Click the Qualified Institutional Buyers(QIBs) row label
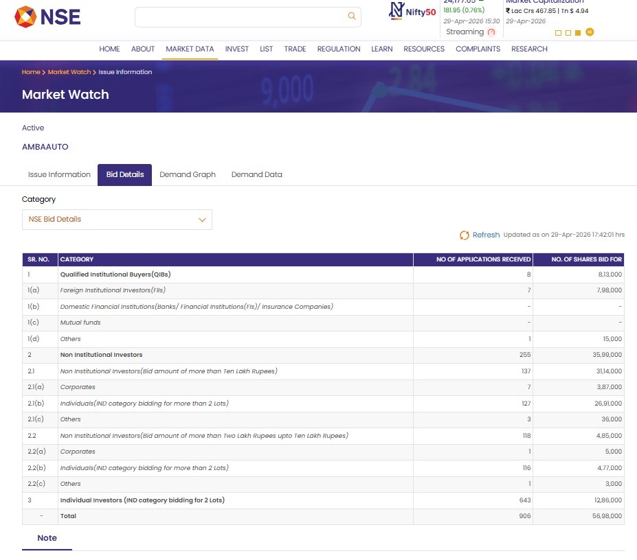The width and height of the screenshot is (637, 560). 115,275
